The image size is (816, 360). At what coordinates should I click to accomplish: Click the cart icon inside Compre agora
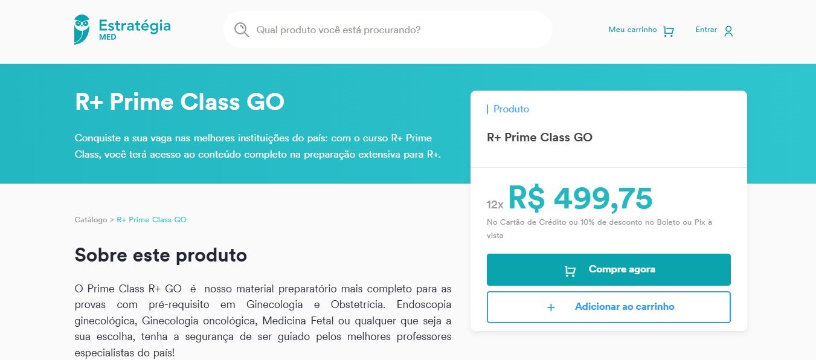pyautogui.click(x=570, y=271)
